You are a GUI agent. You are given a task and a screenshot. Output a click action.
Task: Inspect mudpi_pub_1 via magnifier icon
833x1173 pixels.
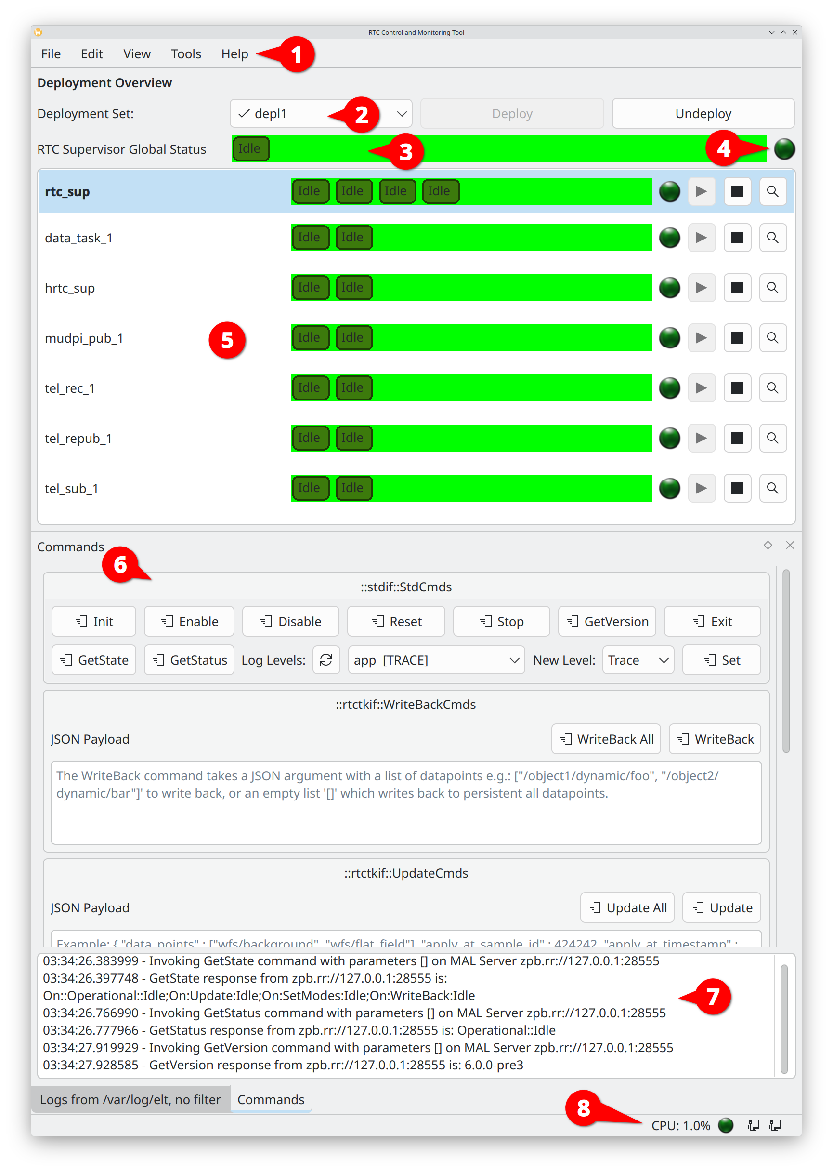772,338
